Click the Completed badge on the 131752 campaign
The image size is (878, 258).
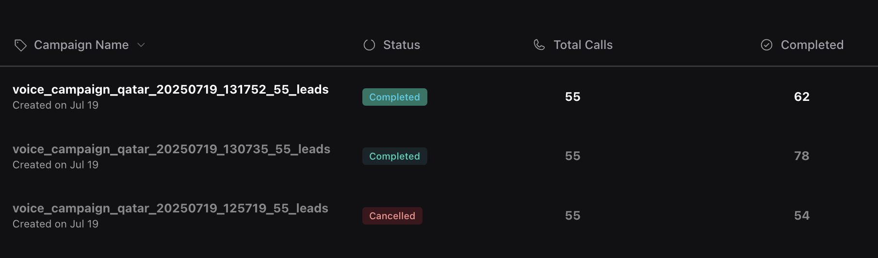pyautogui.click(x=395, y=97)
